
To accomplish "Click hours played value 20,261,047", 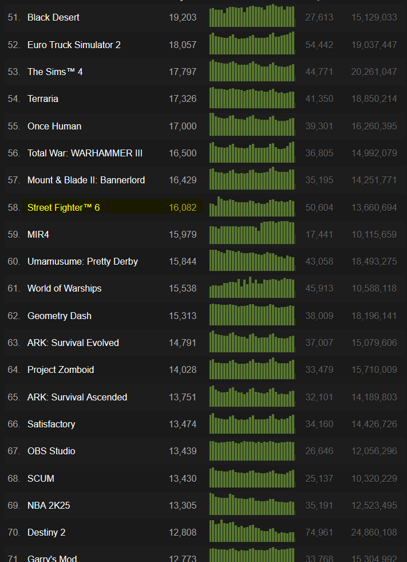I will (374, 72).
